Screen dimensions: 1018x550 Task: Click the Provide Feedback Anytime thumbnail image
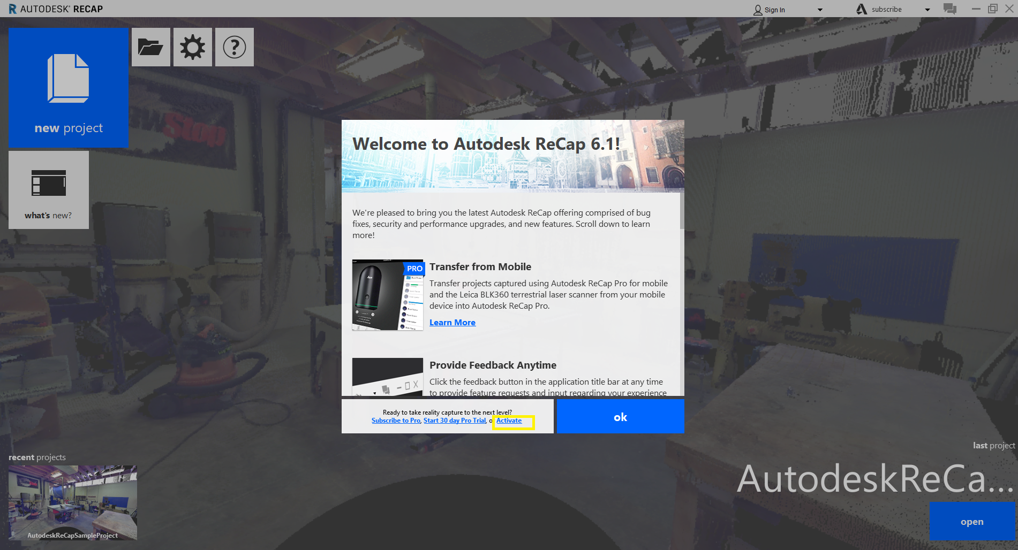click(388, 377)
